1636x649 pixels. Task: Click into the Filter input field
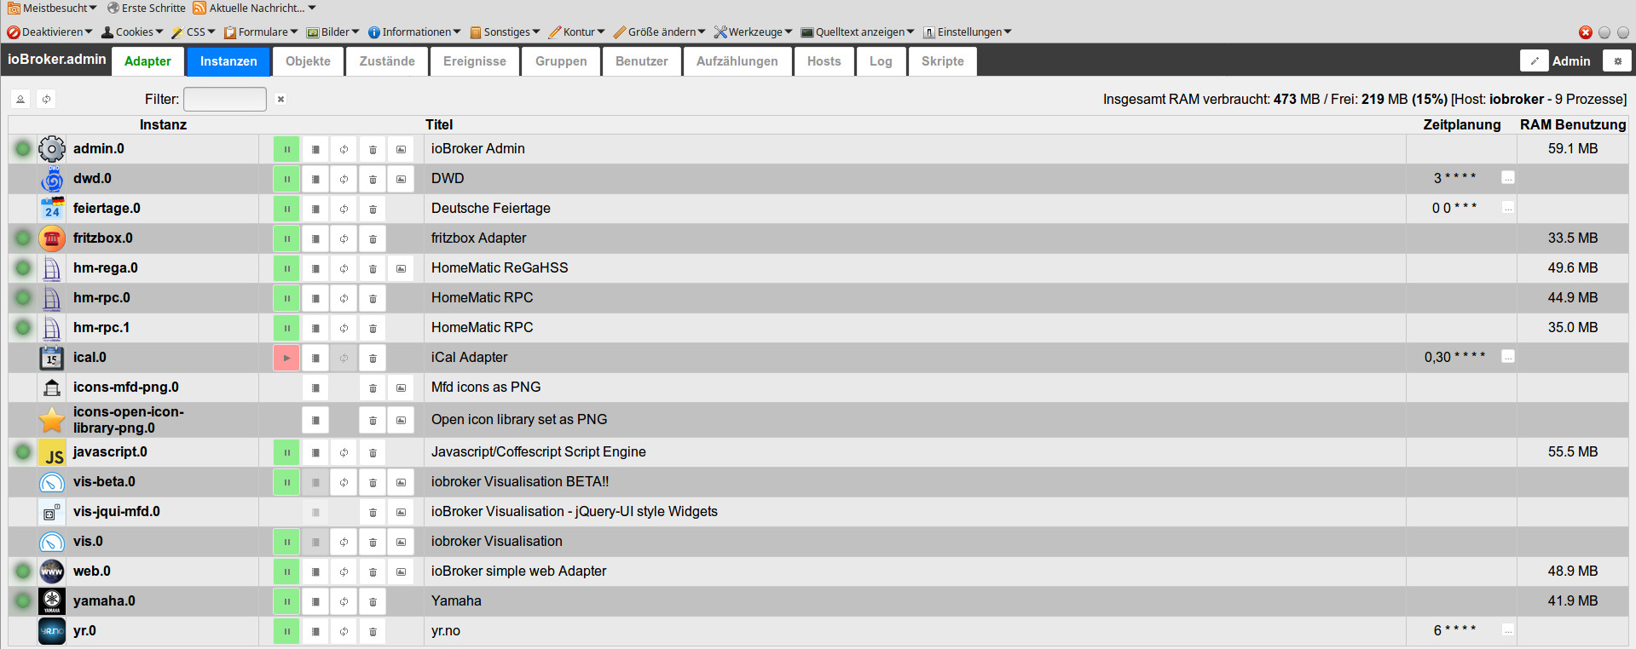[x=225, y=99]
